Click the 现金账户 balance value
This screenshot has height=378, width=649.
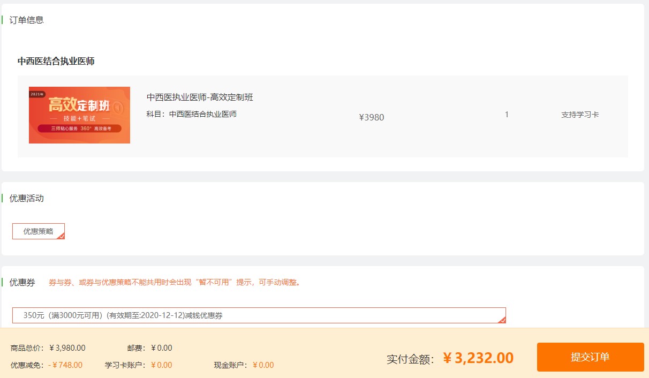(263, 365)
